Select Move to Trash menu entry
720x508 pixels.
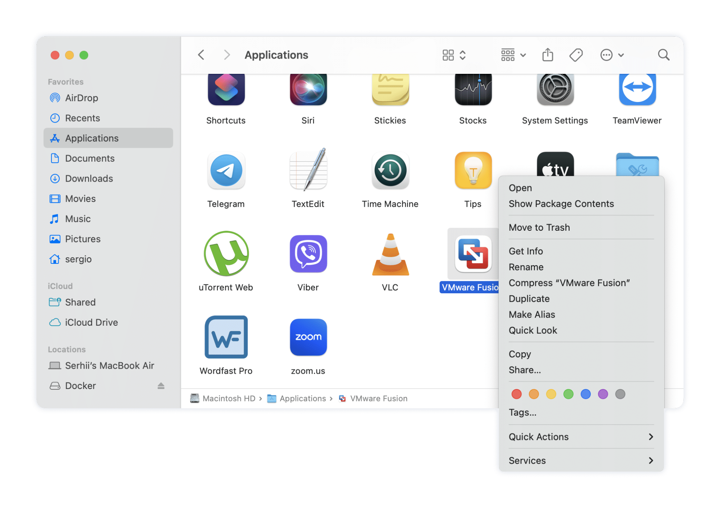coord(539,227)
